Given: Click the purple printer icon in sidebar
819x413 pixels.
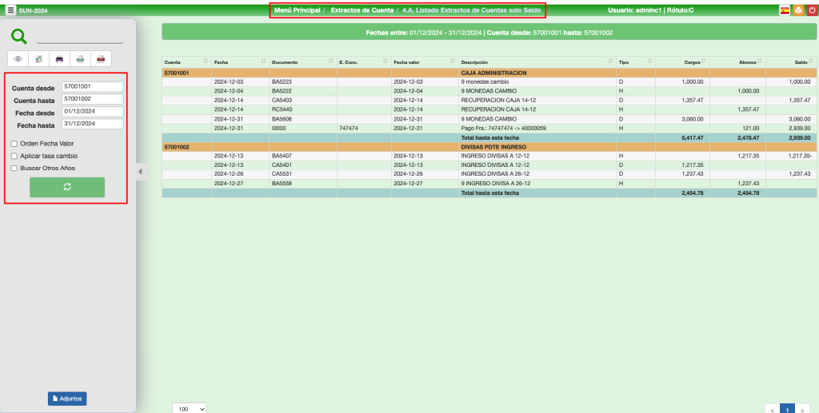Looking at the screenshot, I should [x=59, y=58].
